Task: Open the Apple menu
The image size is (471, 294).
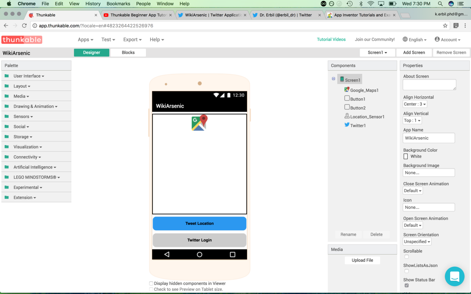Action: point(9,4)
